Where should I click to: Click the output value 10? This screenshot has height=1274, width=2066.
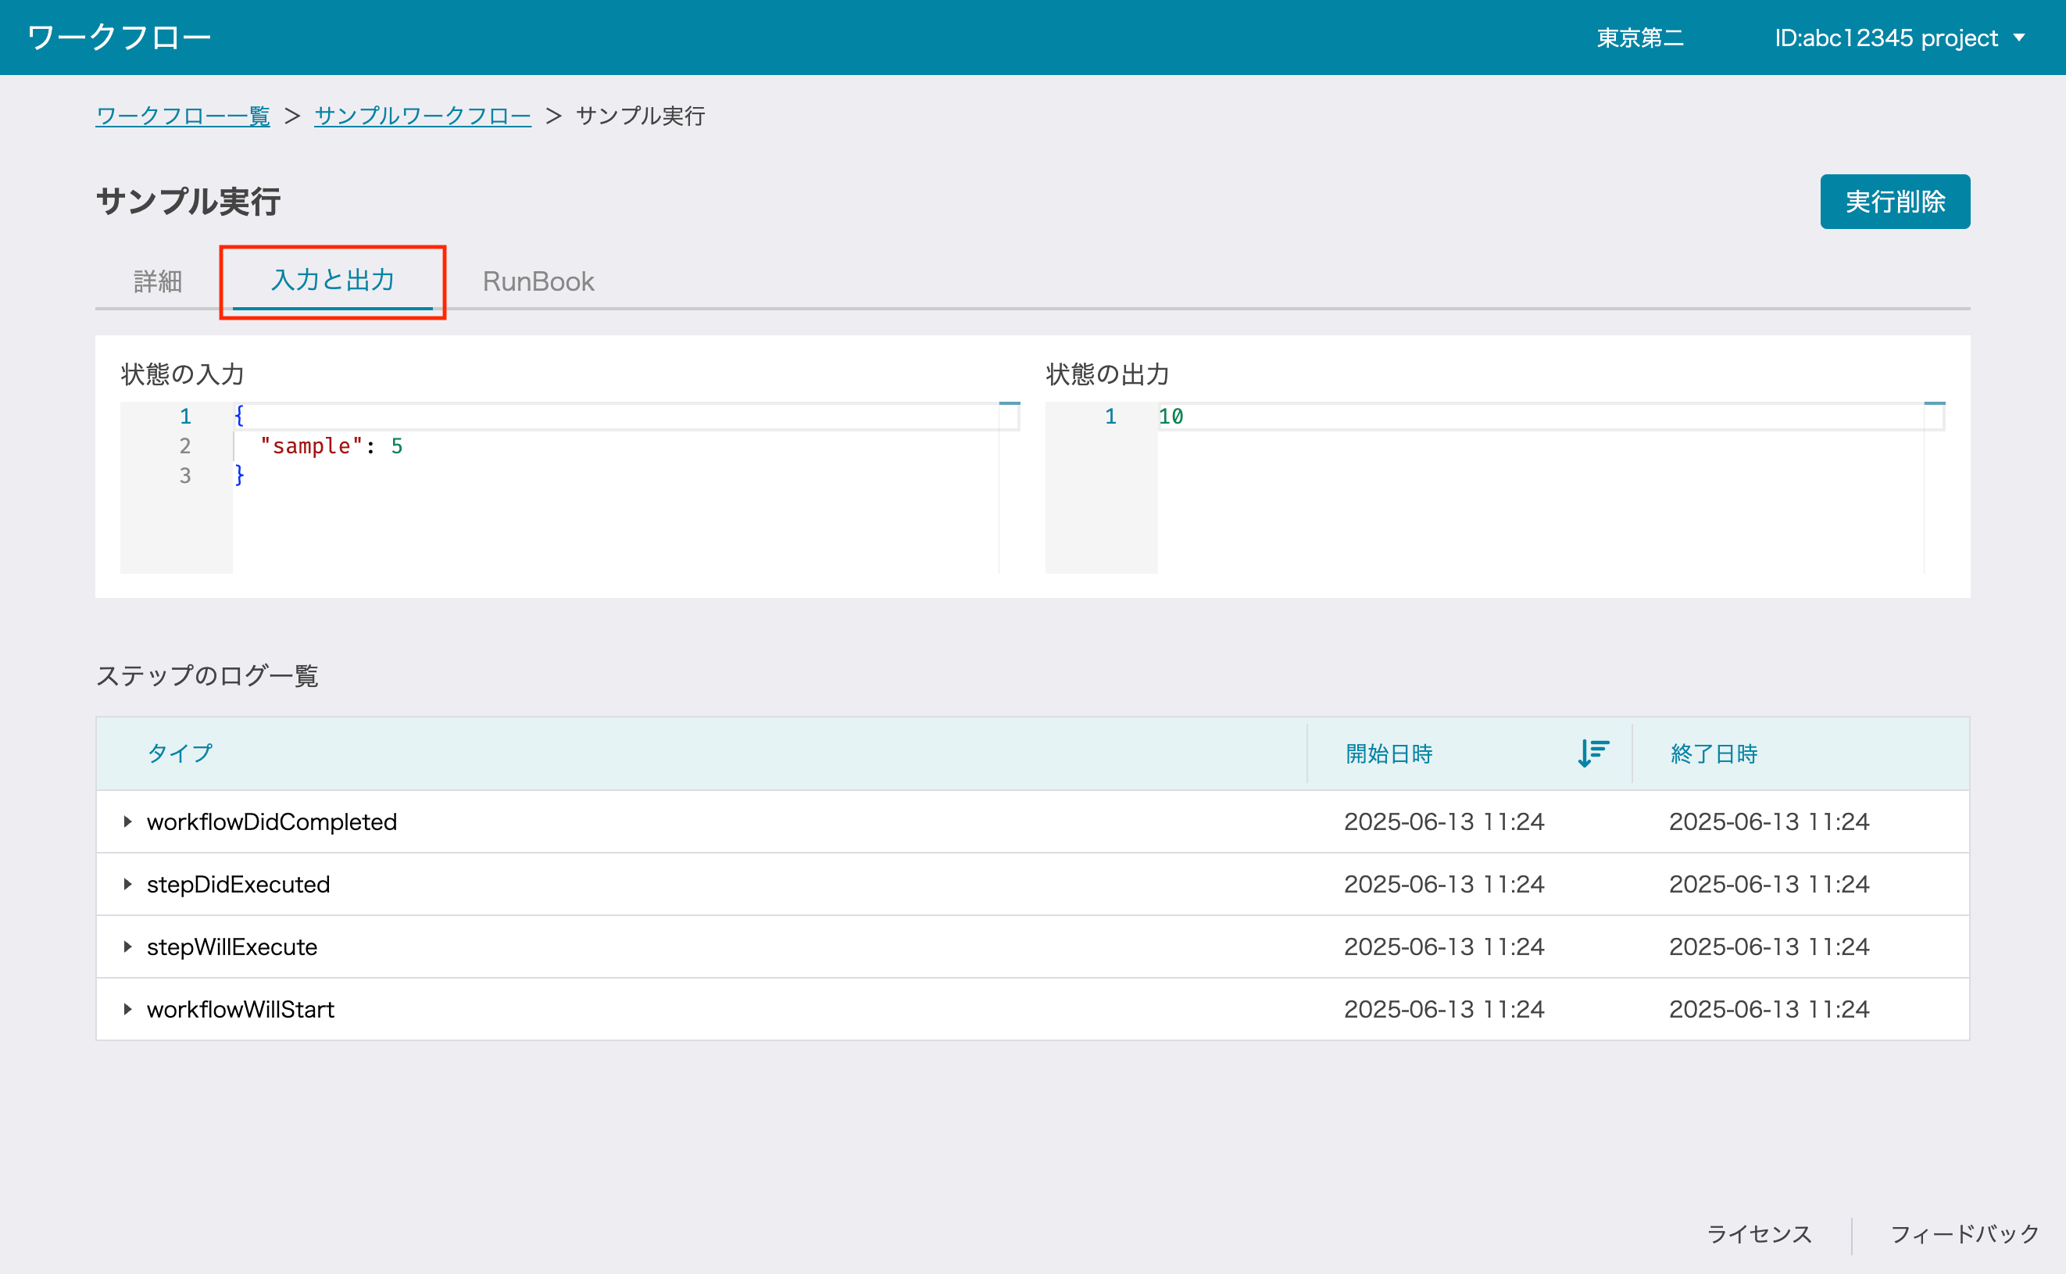[x=1171, y=417]
